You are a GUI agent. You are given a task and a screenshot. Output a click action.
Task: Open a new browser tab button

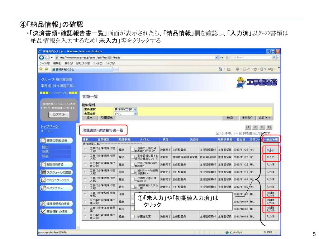click(x=116, y=70)
